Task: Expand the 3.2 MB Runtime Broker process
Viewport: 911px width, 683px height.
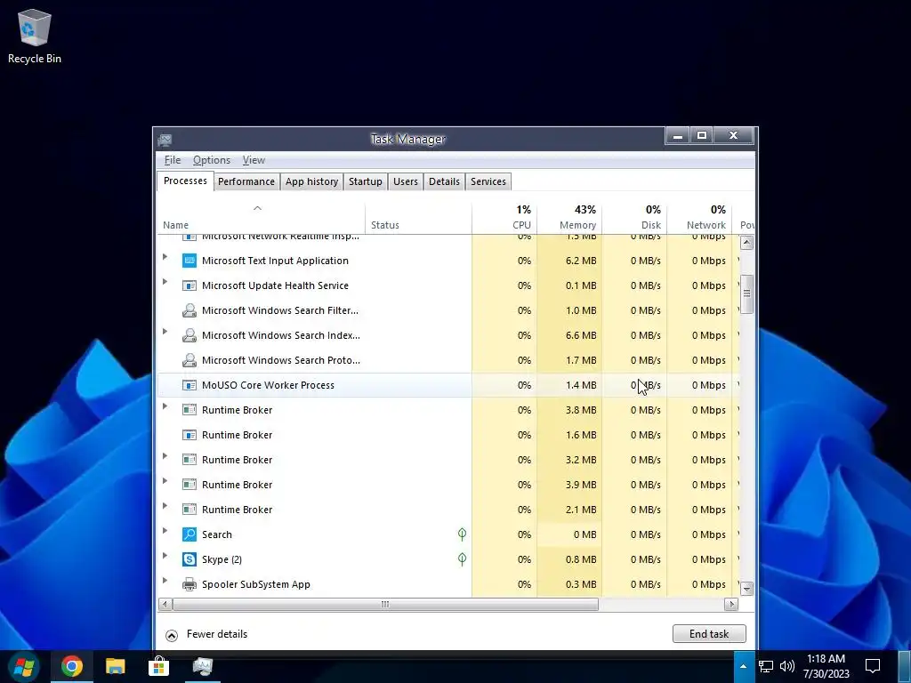Action: click(x=165, y=456)
